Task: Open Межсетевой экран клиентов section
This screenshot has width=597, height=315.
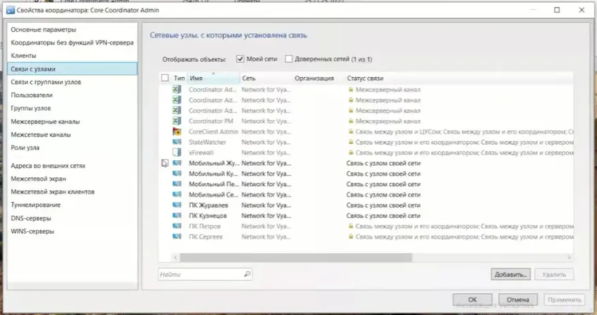Action: pos(72,192)
